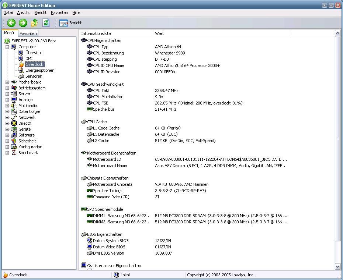Click the vertical scrollbar thumb
343x280 pixels.
(x=337, y=139)
